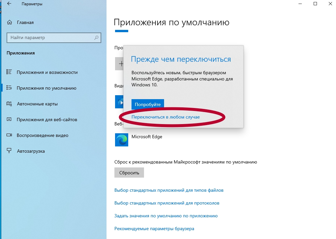Image resolution: width=336 pixels, height=239 pixels.
Task: Click the back arrow in title bar
Action: [x=9, y=4]
